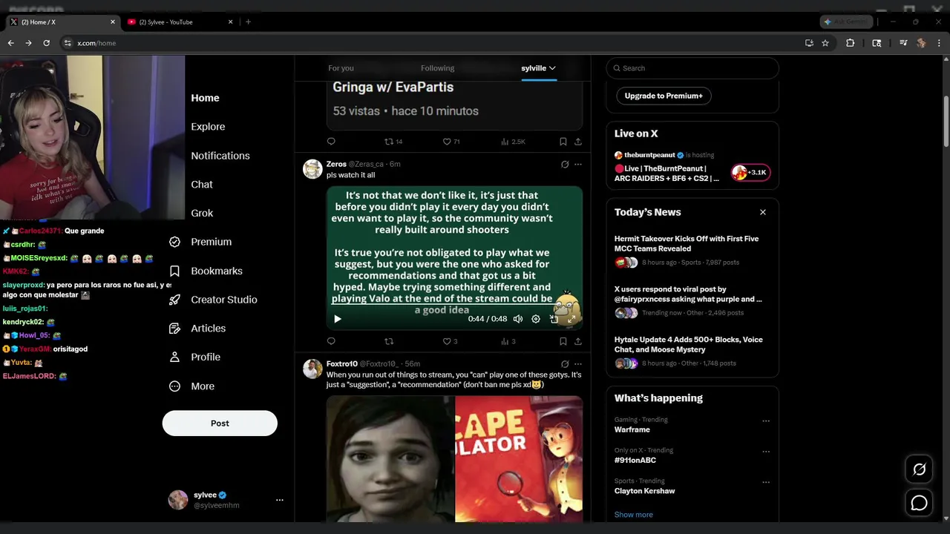Screen dimensions: 950x534
Task: Switch to the Following tab
Action: click(437, 68)
